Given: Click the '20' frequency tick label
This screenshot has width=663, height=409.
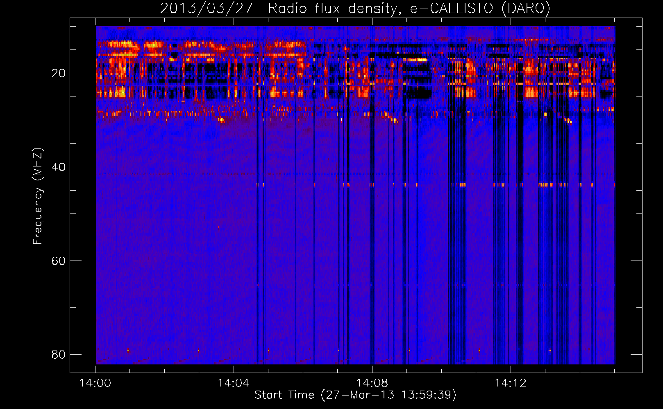Looking at the screenshot, I should 59,73.
